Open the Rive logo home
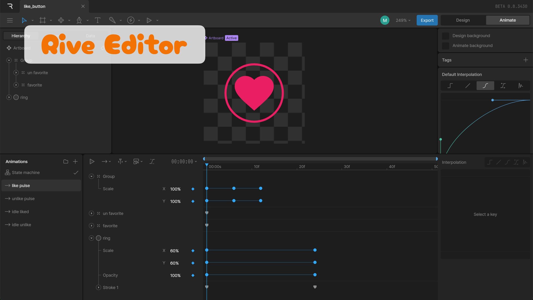The height and width of the screenshot is (300, 533). tap(10, 6)
